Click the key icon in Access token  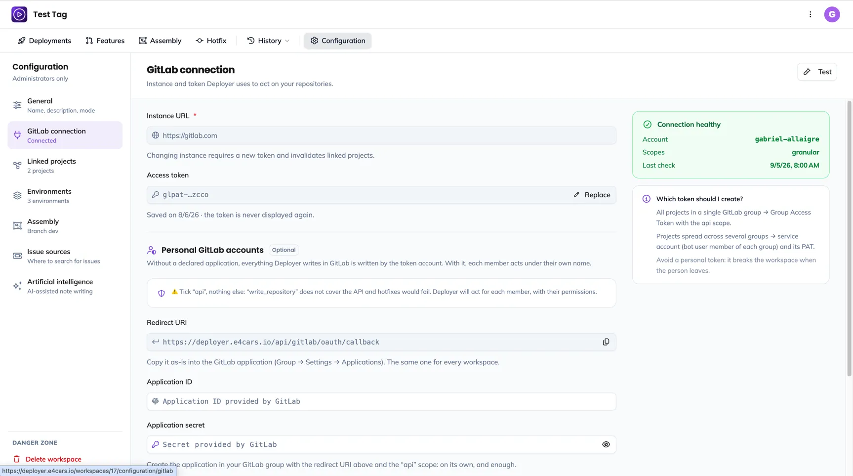(156, 195)
